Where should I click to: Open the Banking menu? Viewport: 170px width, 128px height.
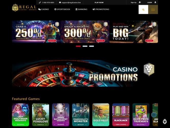(81, 9)
